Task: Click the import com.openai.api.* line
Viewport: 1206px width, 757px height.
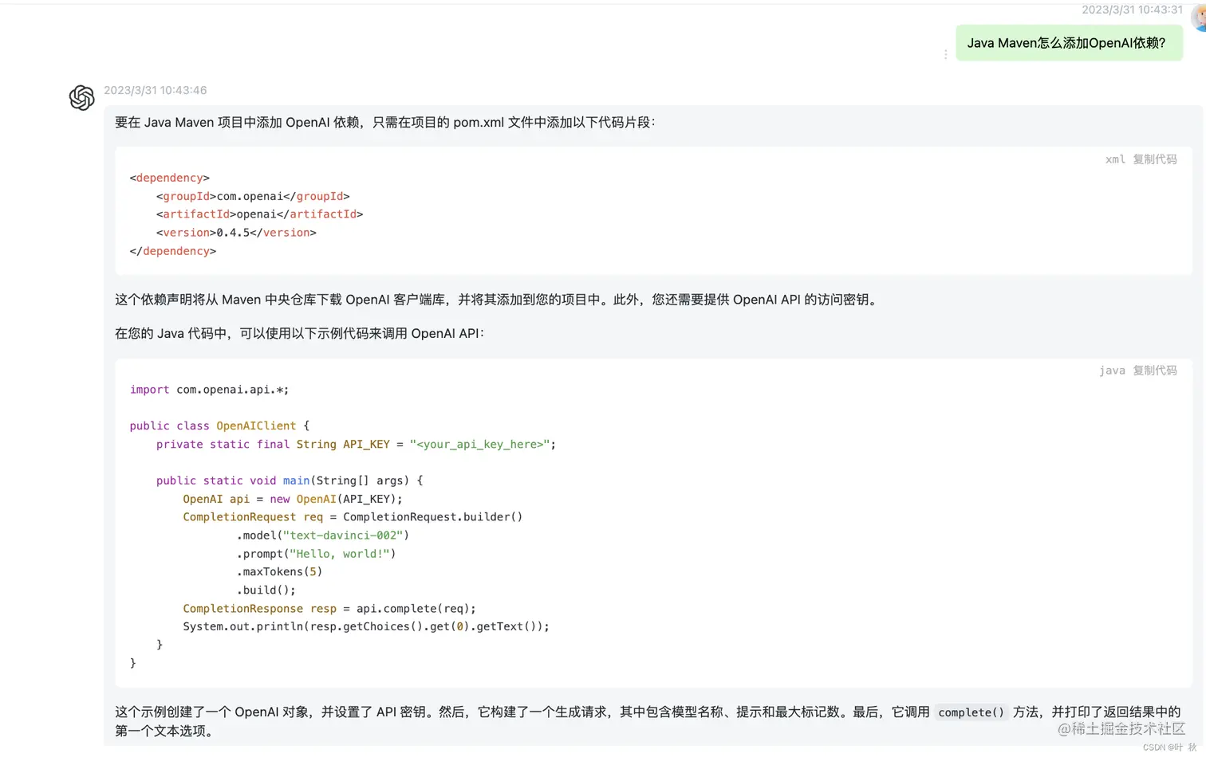Action: pos(209,390)
